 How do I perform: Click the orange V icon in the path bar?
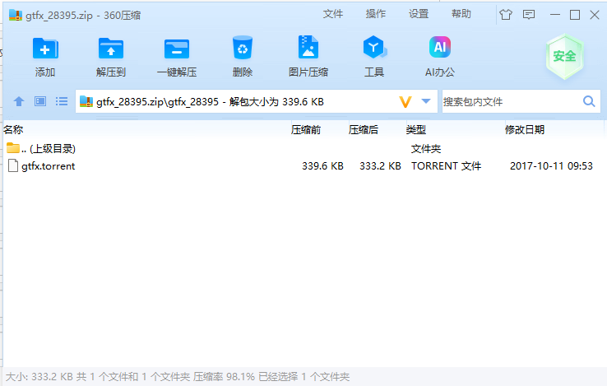405,102
